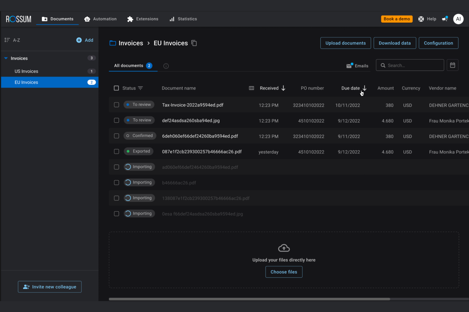
Task: Collapse the Invoices folder tree
Action: [5, 58]
